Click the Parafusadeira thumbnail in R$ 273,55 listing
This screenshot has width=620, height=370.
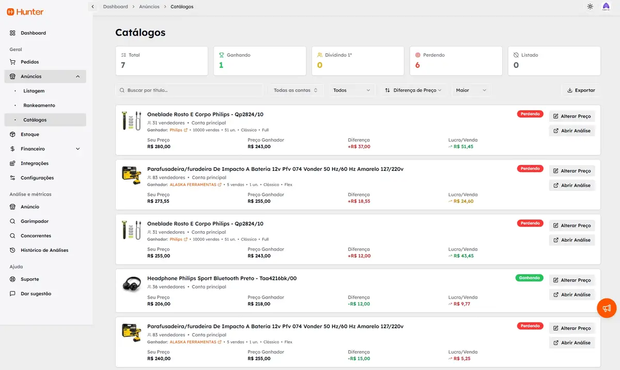click(x=131, y=174)
